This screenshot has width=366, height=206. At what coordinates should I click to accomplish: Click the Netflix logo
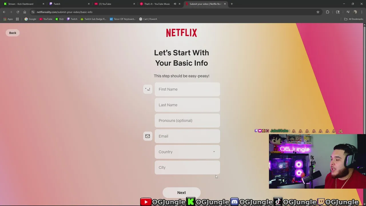click(x=182, y=33)
